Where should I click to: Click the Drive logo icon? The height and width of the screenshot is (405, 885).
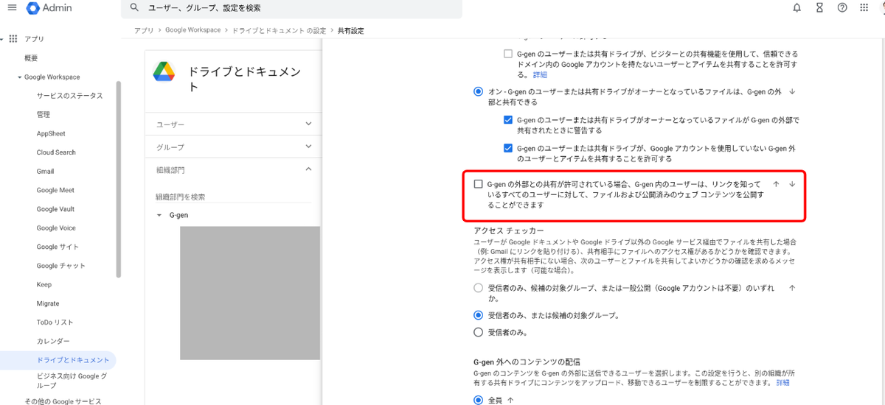pyautogui.click(x=164, y=71)
